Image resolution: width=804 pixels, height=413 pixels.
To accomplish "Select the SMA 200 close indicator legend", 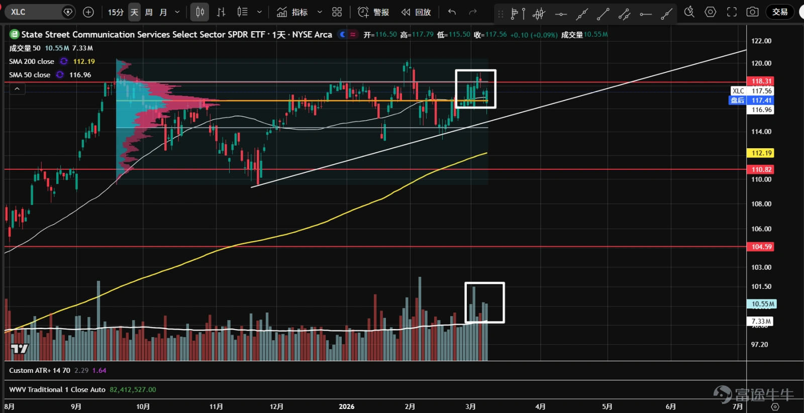I will point(32,61).
